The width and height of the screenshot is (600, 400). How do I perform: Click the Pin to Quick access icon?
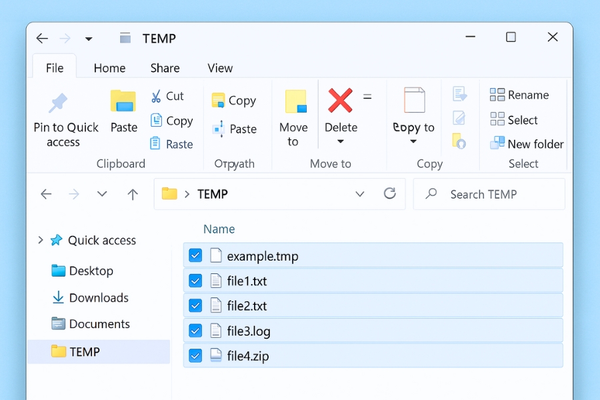tap(58, 103)
